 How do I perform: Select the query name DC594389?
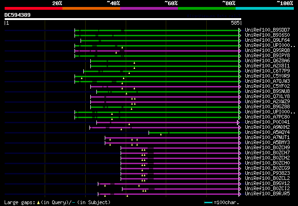(x=18, y=15)
